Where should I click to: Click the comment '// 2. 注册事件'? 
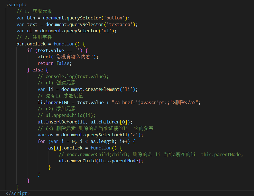pos(34,37)
